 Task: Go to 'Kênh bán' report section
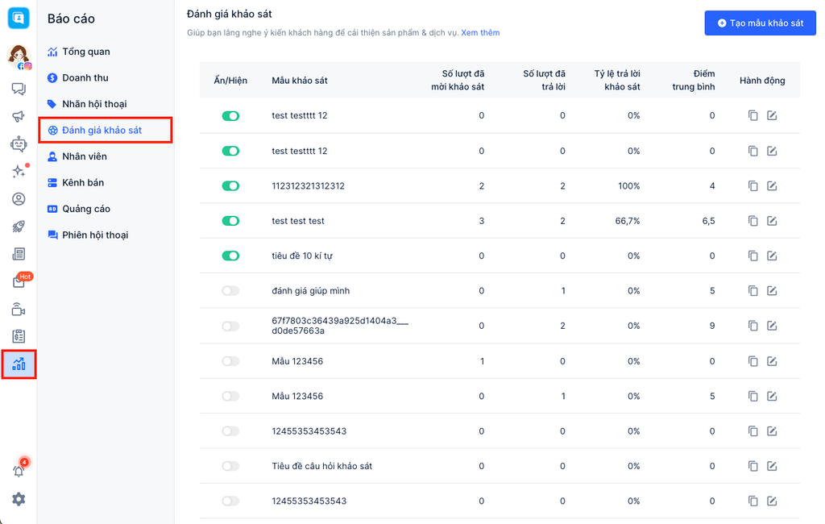(82, 183)
